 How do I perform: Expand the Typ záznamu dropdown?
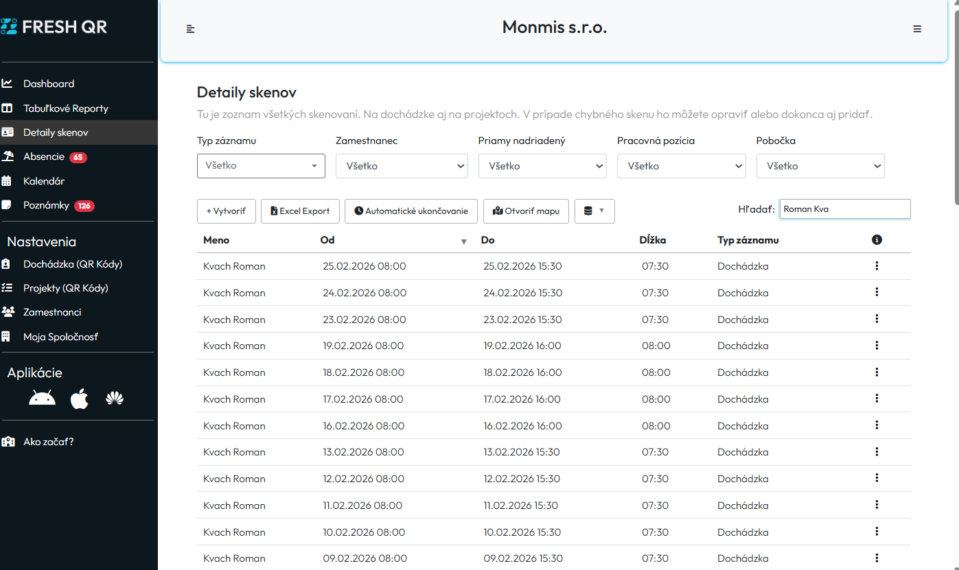point(261,166)
